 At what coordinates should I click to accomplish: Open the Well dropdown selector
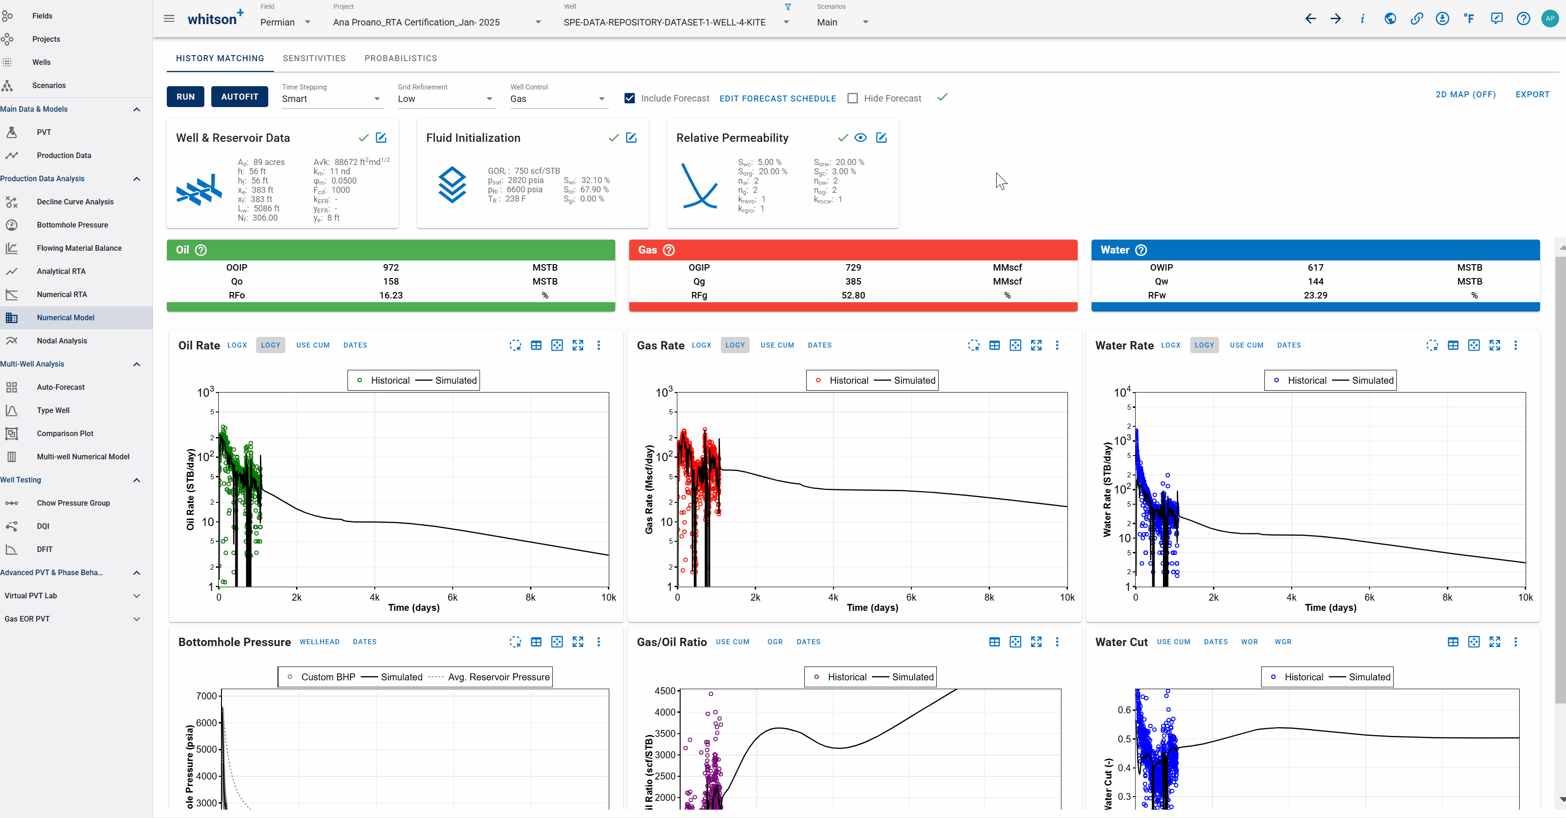point(676,23)
